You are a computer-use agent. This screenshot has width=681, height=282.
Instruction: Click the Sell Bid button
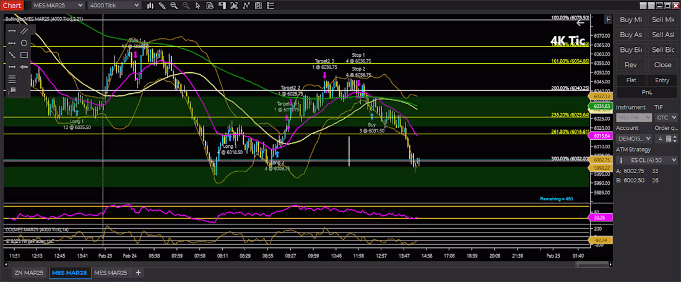click(663, 50)
